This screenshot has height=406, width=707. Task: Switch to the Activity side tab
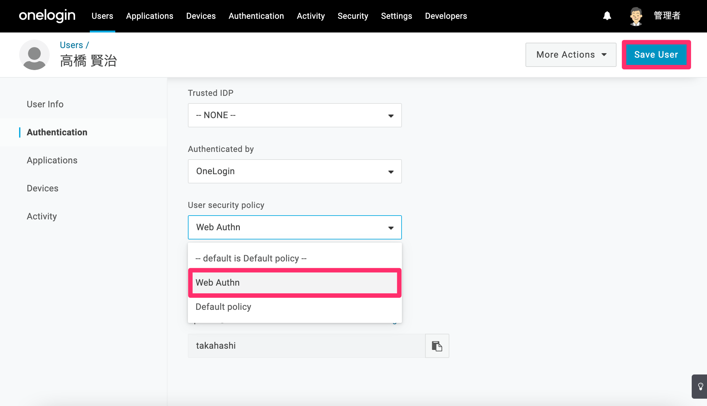click(x=42, y=216)
